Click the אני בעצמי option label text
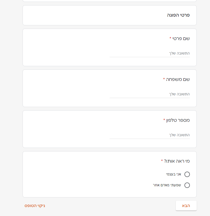This screenshot has height=216, width=210. [174, 174]
